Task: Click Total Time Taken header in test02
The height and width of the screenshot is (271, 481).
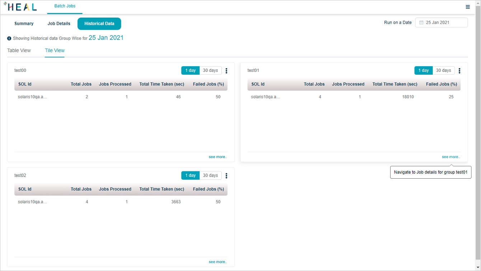Action: (x=162, y=189)
